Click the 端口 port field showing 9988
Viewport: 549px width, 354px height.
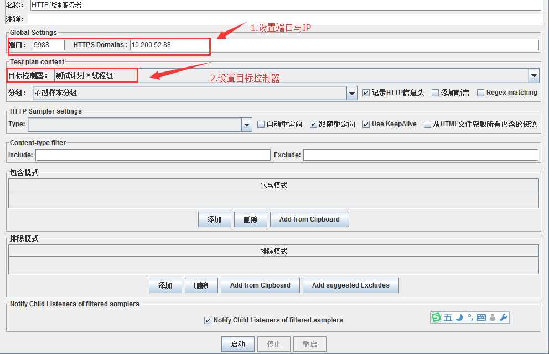click(x=49, y=45)
